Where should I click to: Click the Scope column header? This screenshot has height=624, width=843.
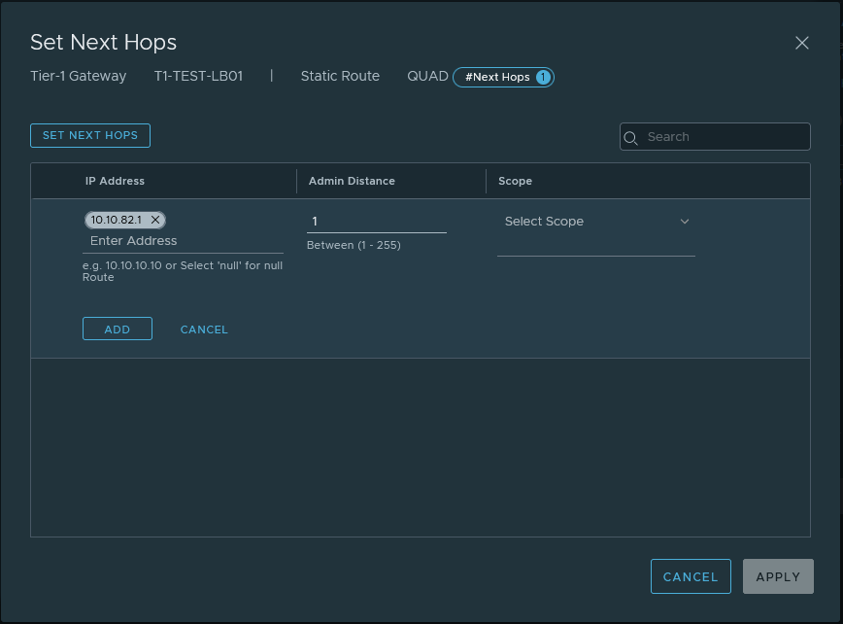point(515,181)
